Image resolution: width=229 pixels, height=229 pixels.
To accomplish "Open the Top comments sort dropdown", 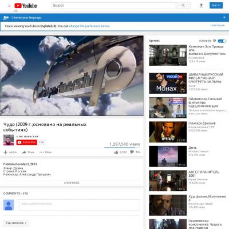I will (x=16, y=223).
